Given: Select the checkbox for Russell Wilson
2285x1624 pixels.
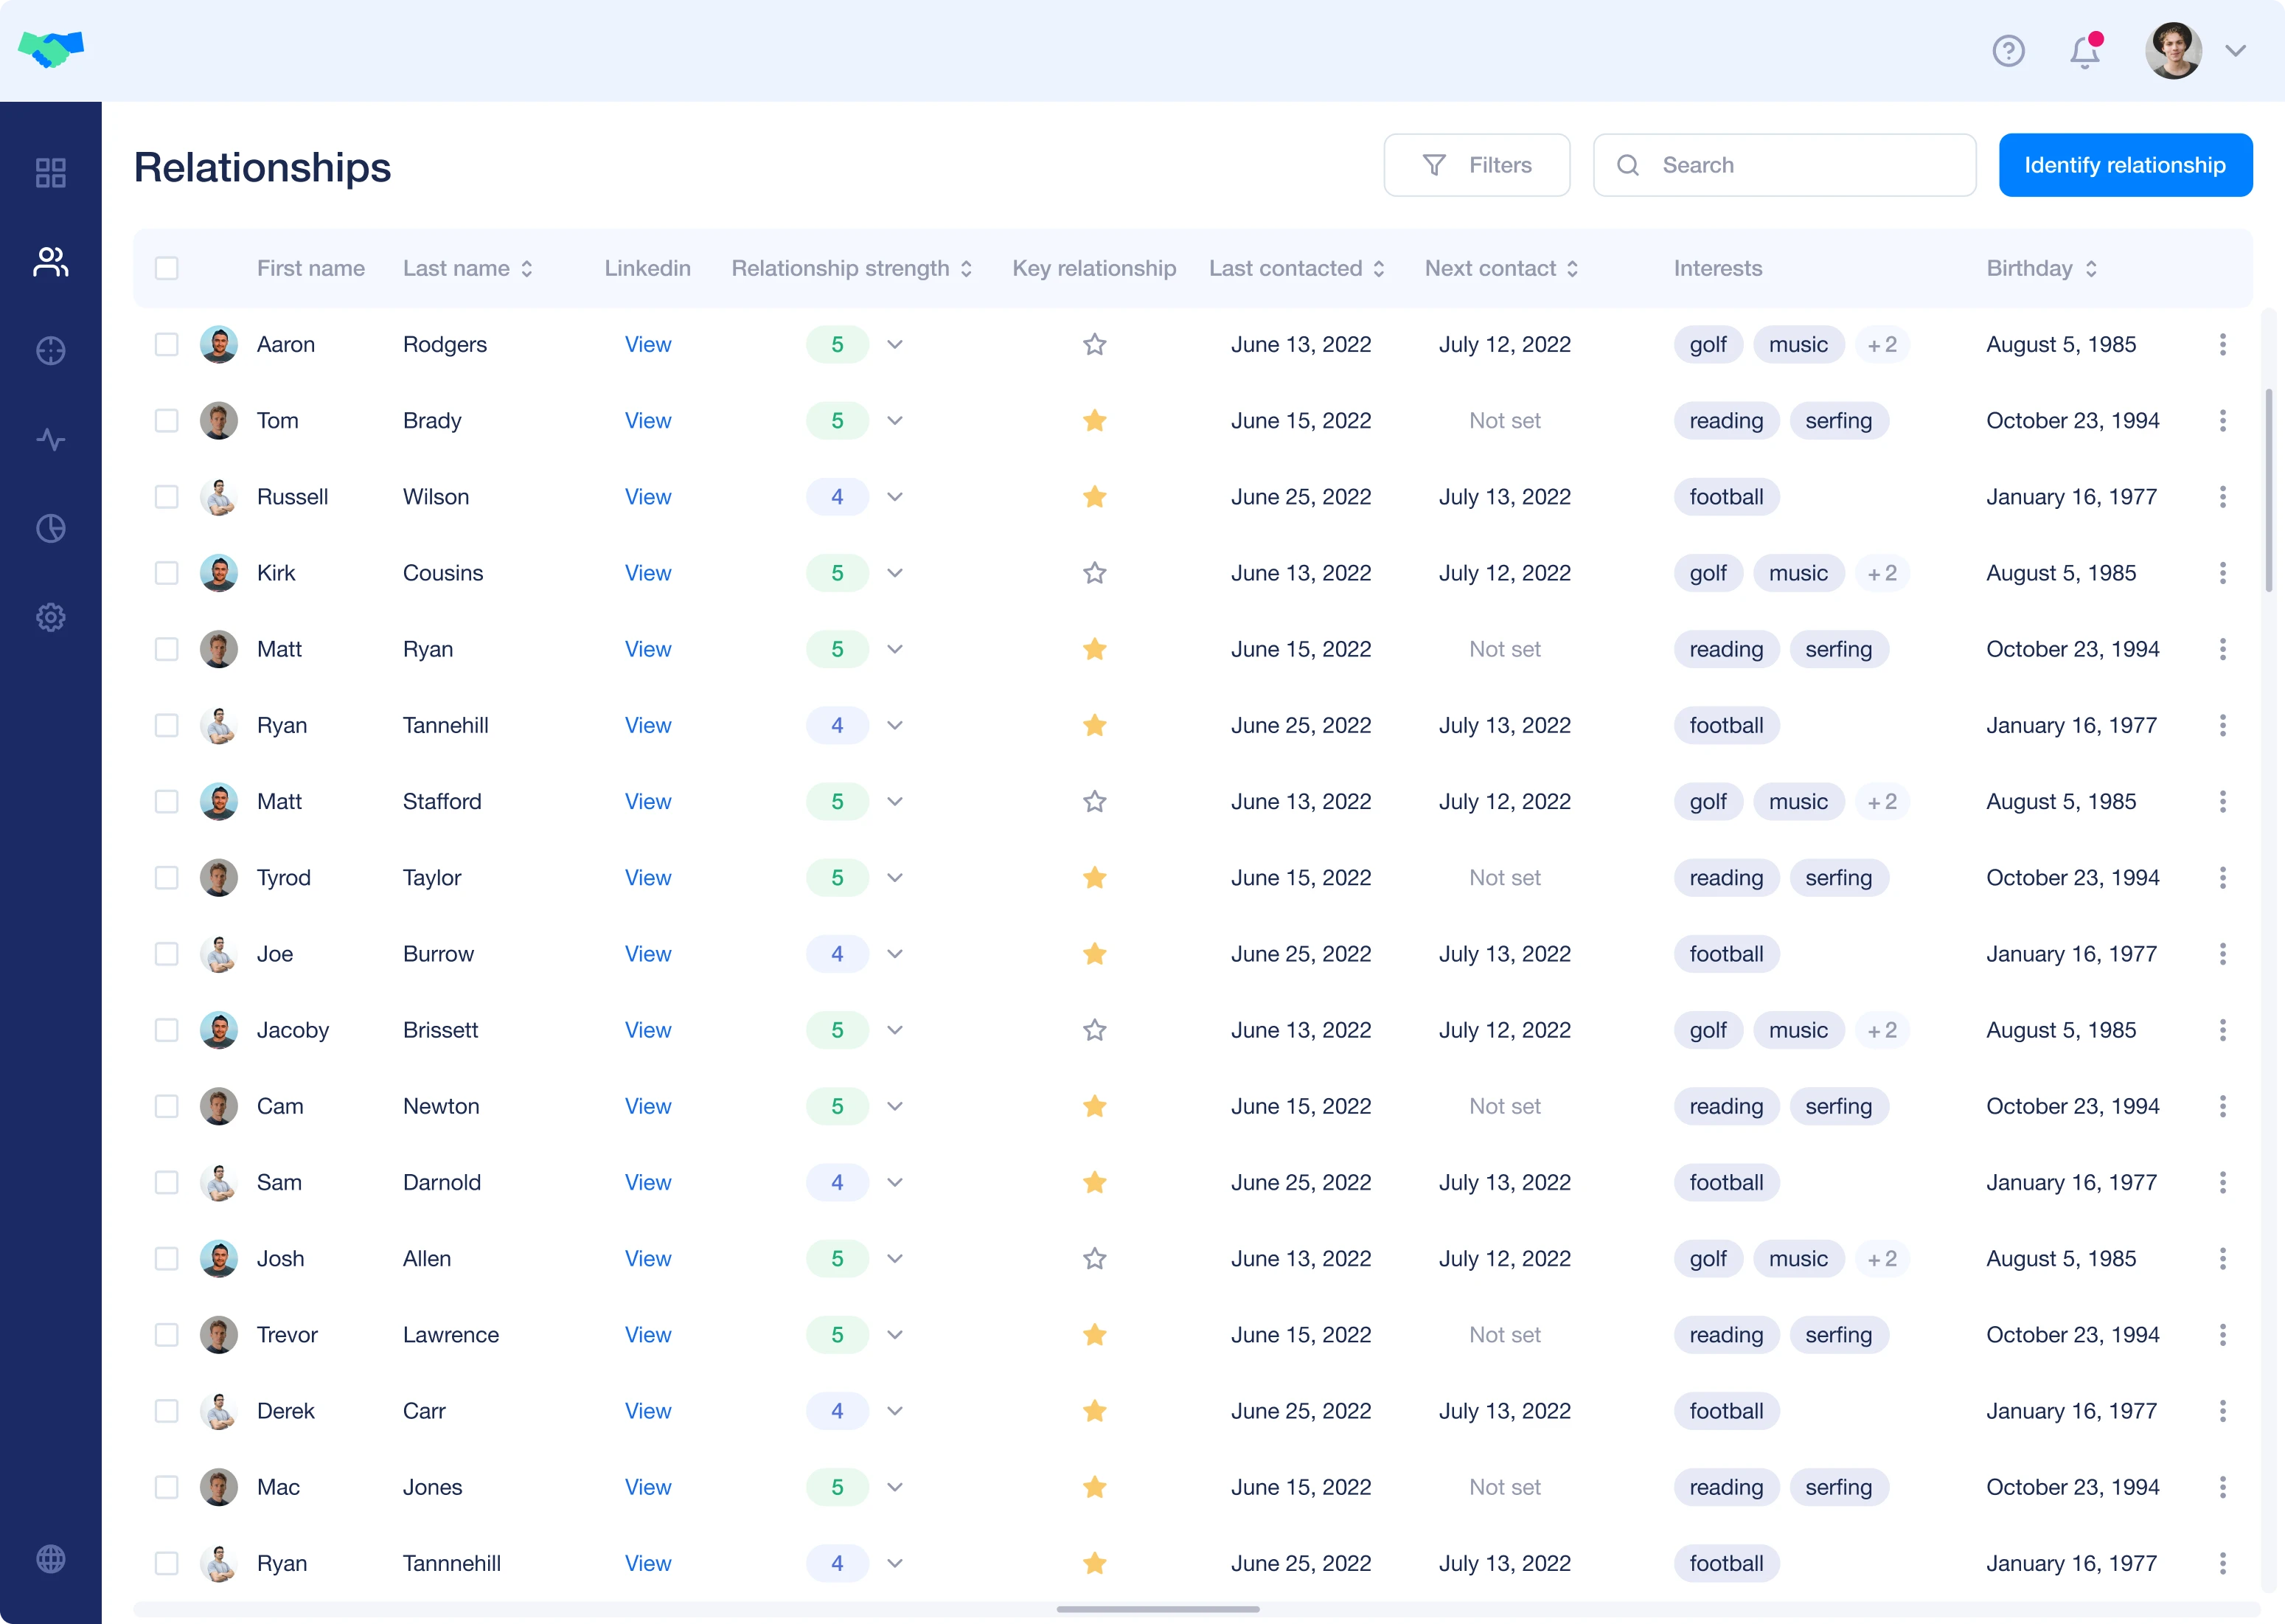Looking at the screenshot, I should click(167, 497).
